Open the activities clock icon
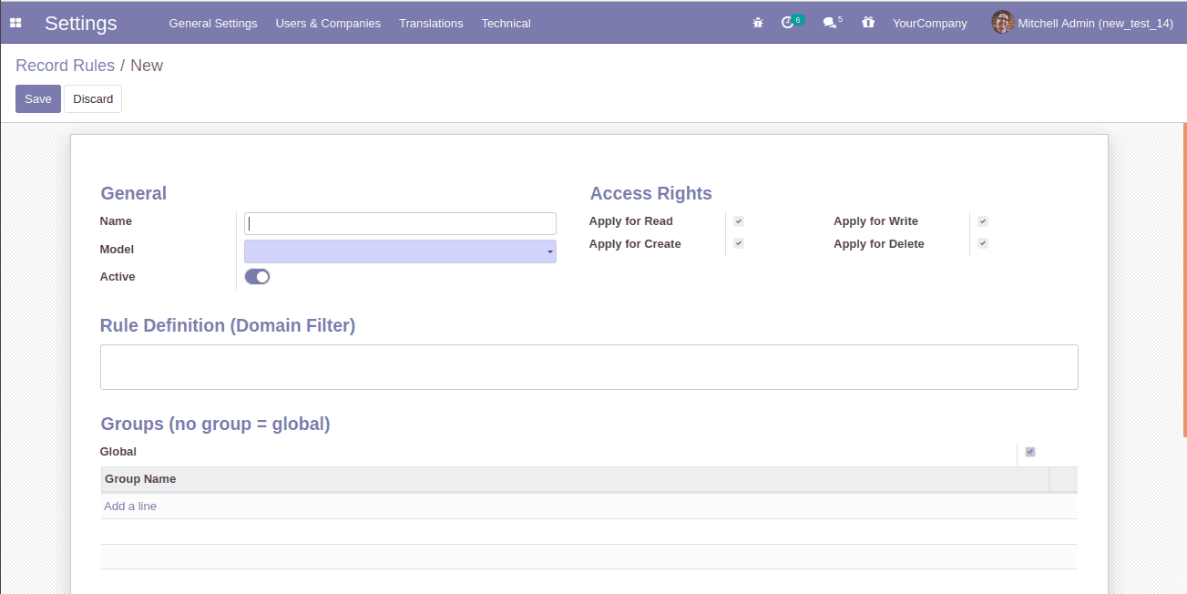 pos(788,23)
